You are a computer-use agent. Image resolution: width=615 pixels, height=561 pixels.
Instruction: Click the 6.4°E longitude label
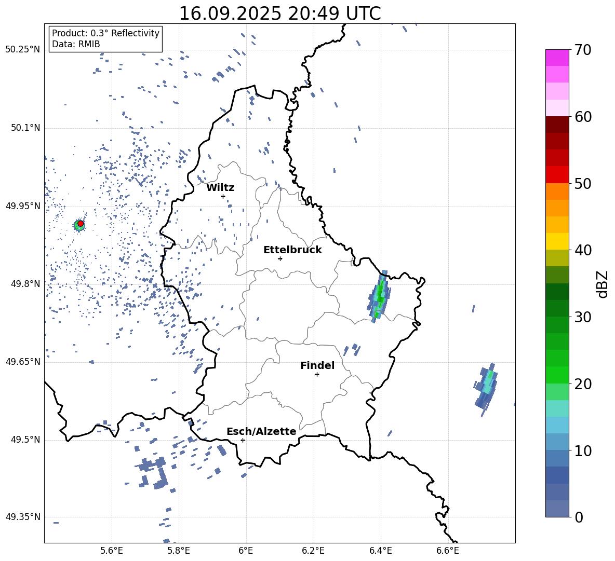[380, 551]
